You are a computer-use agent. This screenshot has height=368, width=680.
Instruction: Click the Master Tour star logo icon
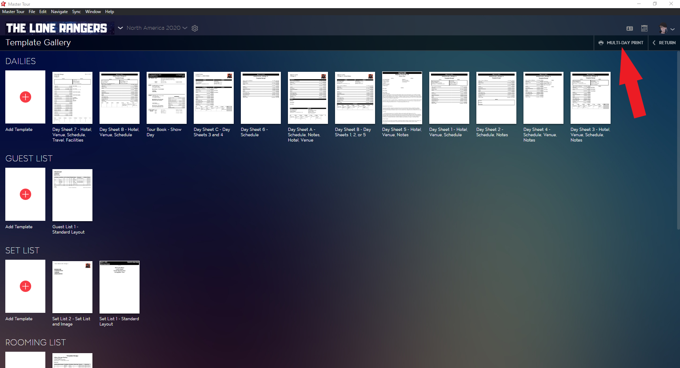(4, 4)
